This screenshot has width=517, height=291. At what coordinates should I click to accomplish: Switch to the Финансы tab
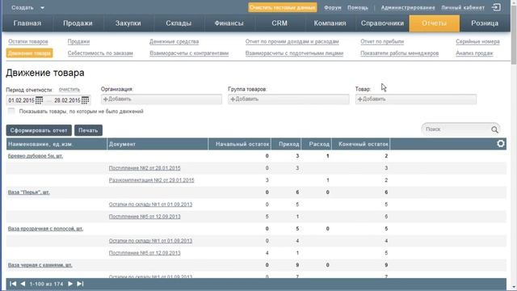coord(229,23)
